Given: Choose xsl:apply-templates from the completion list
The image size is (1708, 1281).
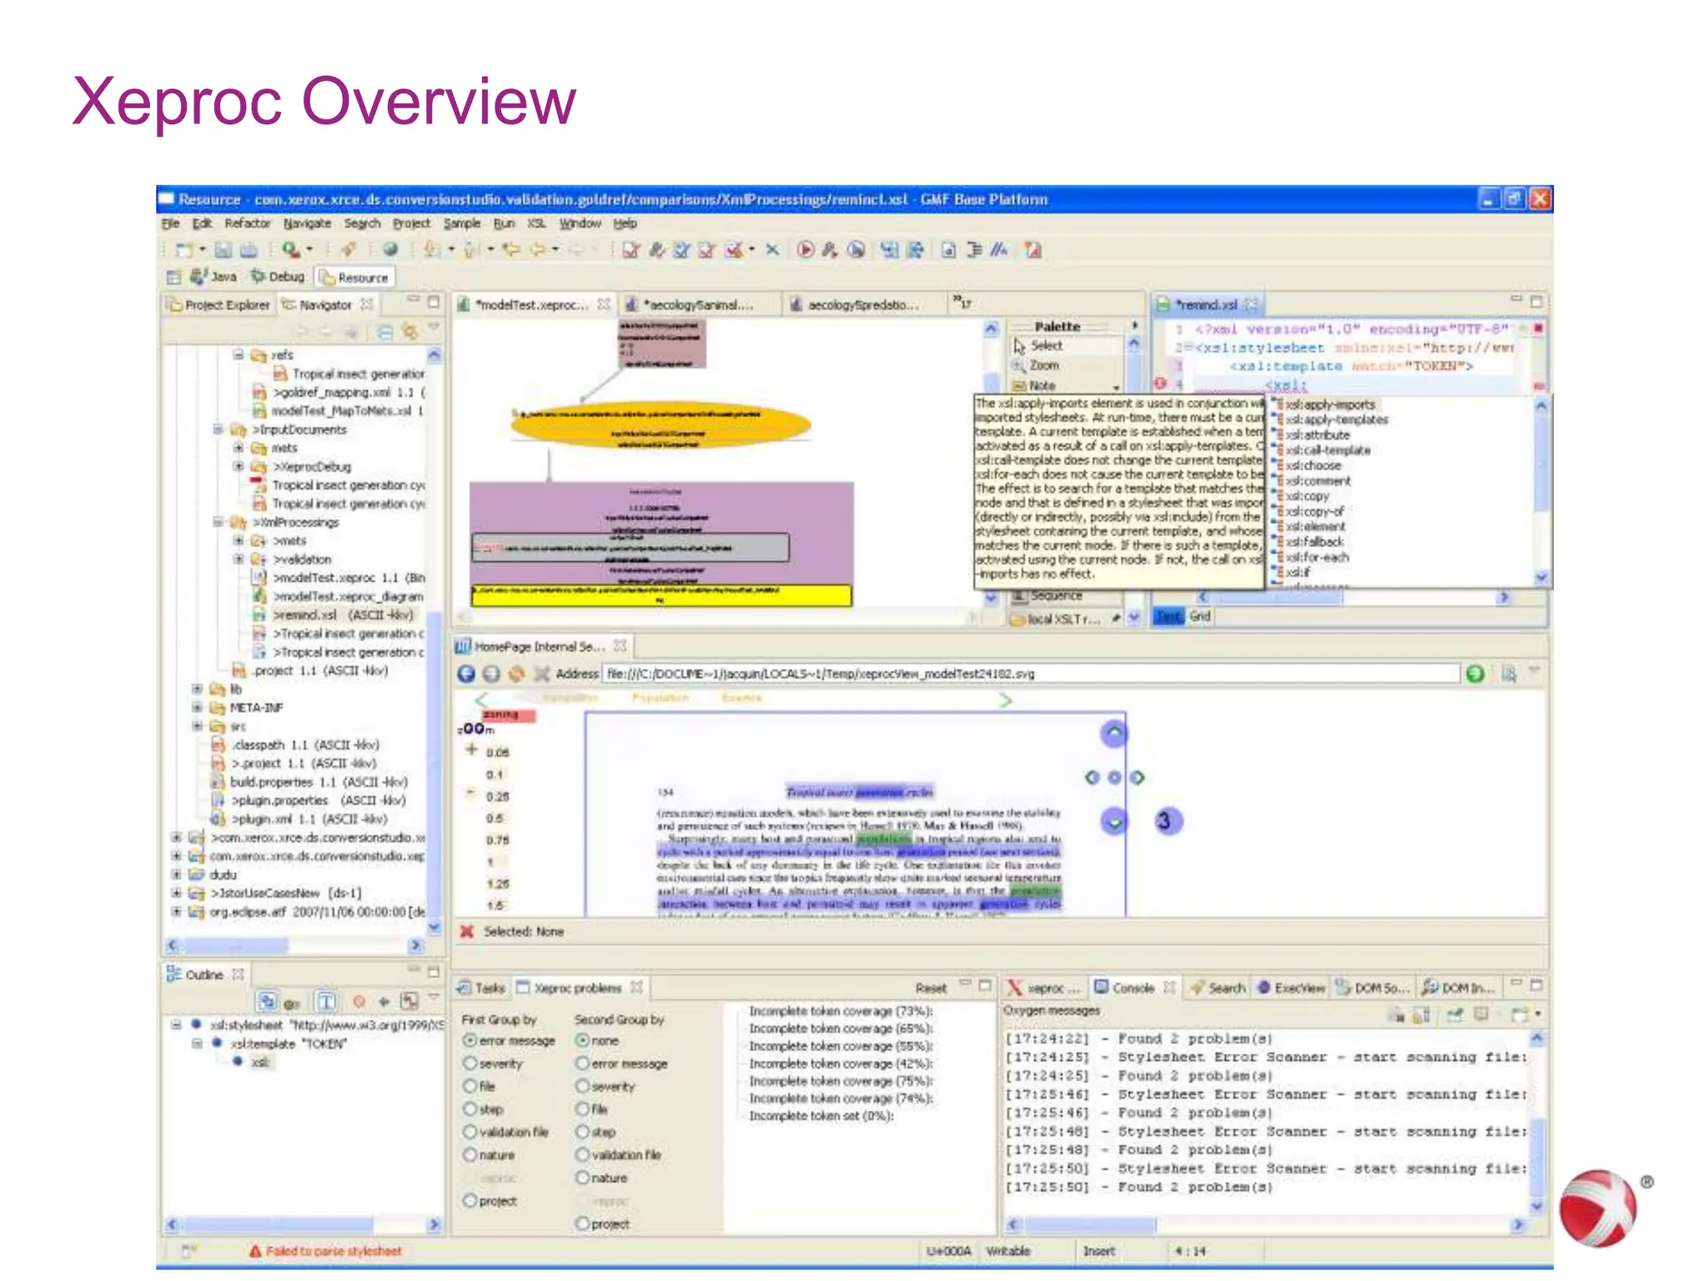Looking at the screenshot, I should click(1336, 419).
